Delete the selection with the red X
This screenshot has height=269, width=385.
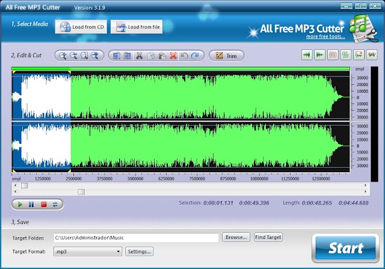(x=173, y=56)
